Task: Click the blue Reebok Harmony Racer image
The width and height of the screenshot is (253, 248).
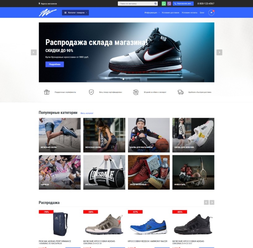Action: point(148,226)
